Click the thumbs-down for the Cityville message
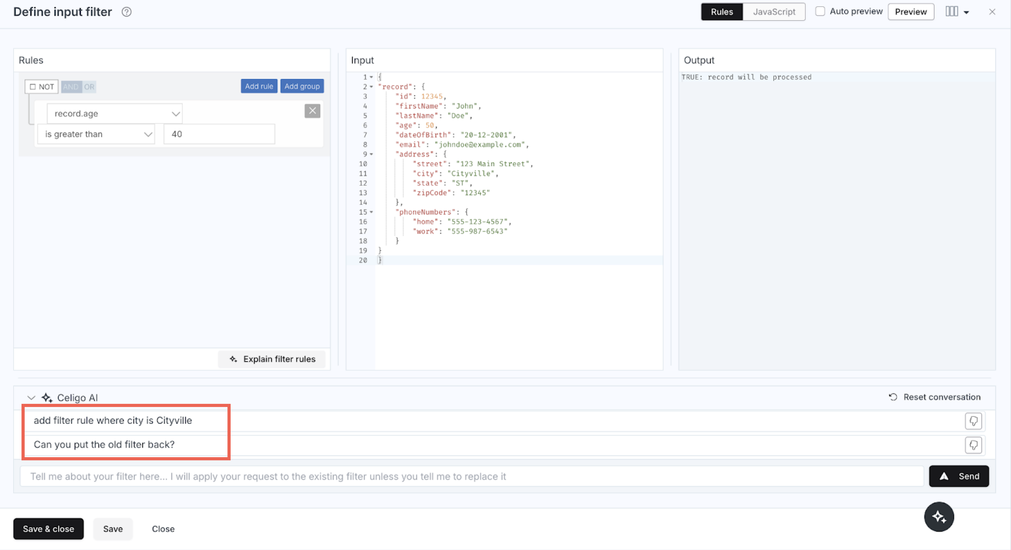1011x550 pixels. 973,421
